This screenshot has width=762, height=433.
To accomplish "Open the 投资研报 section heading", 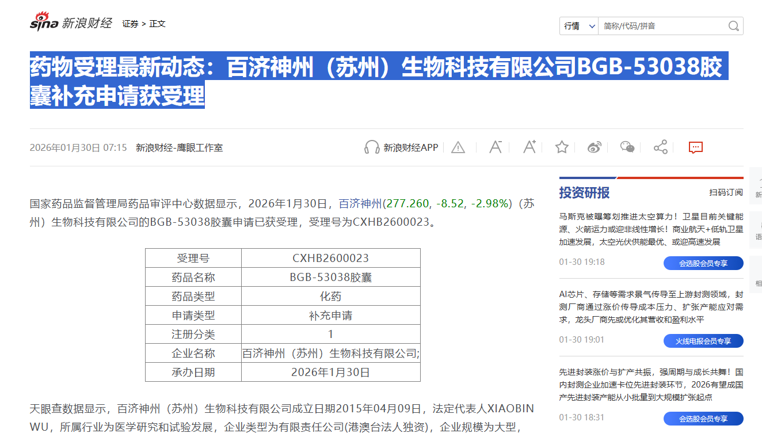I will [584, 193].
